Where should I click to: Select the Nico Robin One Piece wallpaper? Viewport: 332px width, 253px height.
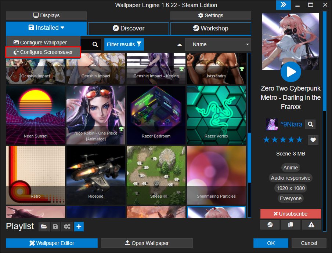click(x=96, y=115)
